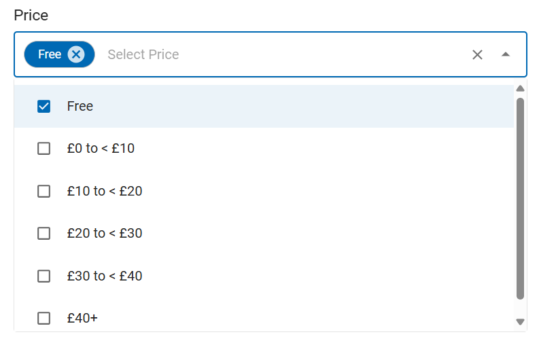539x343 pixels.
Task: Click the scrollbar up arrow in the options list
Action: [x=520, y=88]
